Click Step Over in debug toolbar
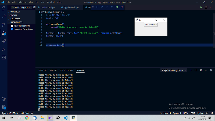215x121 pixels. [x=102, y=7]
